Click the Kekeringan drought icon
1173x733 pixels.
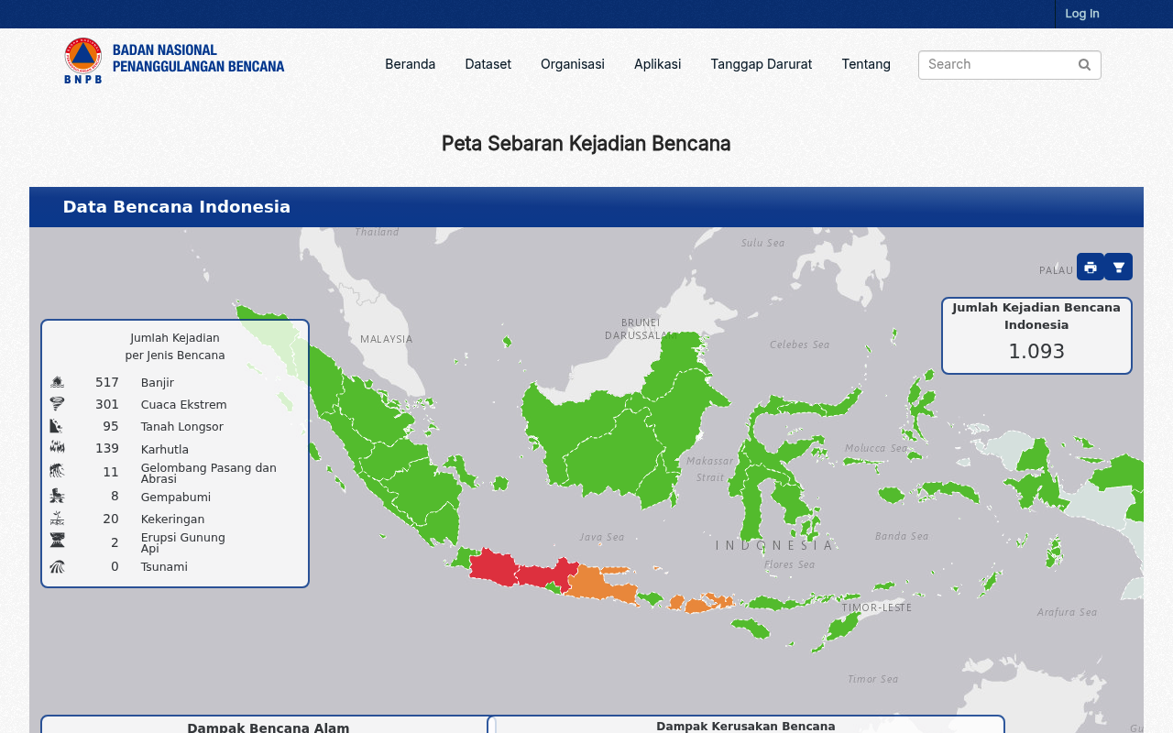(57, 519)
